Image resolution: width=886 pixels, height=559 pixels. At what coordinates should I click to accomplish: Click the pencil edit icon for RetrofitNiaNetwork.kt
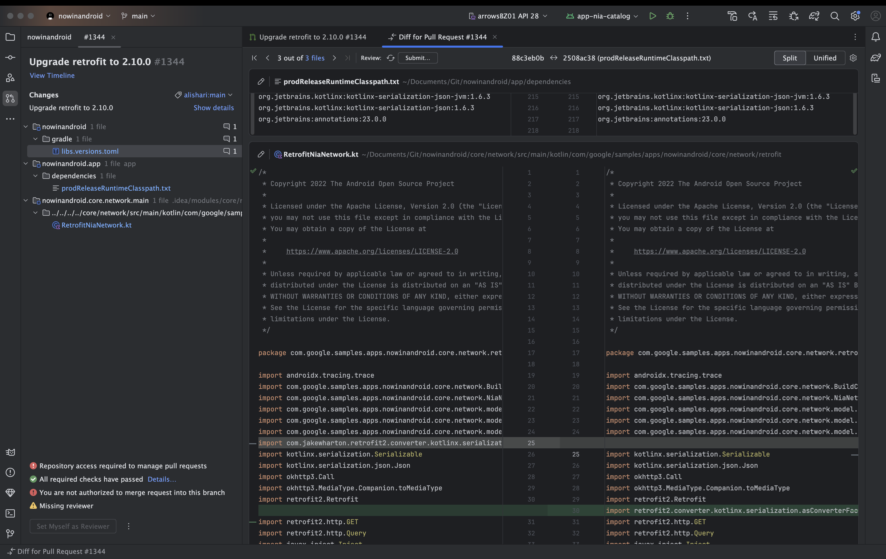click(x=261, y=154)
